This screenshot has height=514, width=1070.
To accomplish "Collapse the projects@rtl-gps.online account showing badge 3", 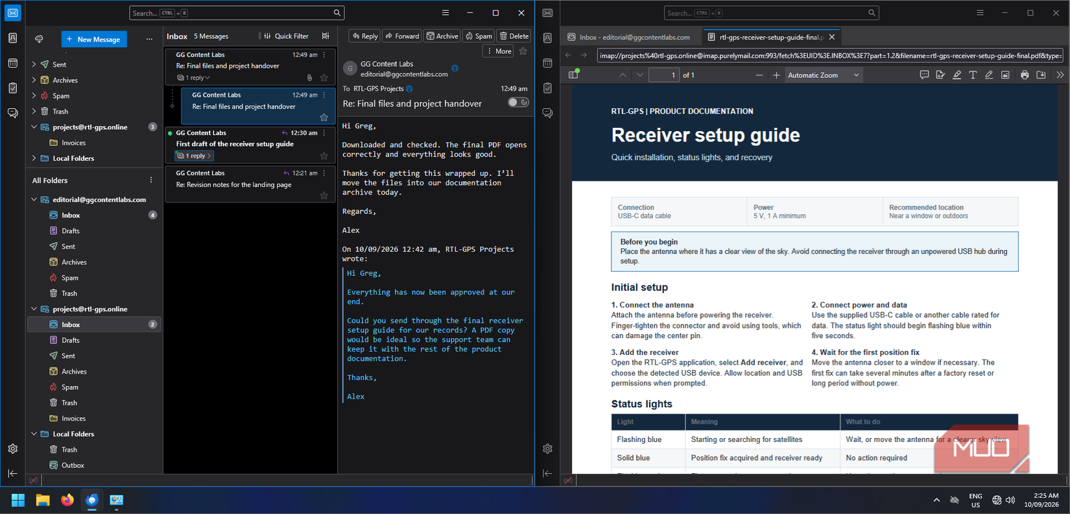I will pos(34,127).
